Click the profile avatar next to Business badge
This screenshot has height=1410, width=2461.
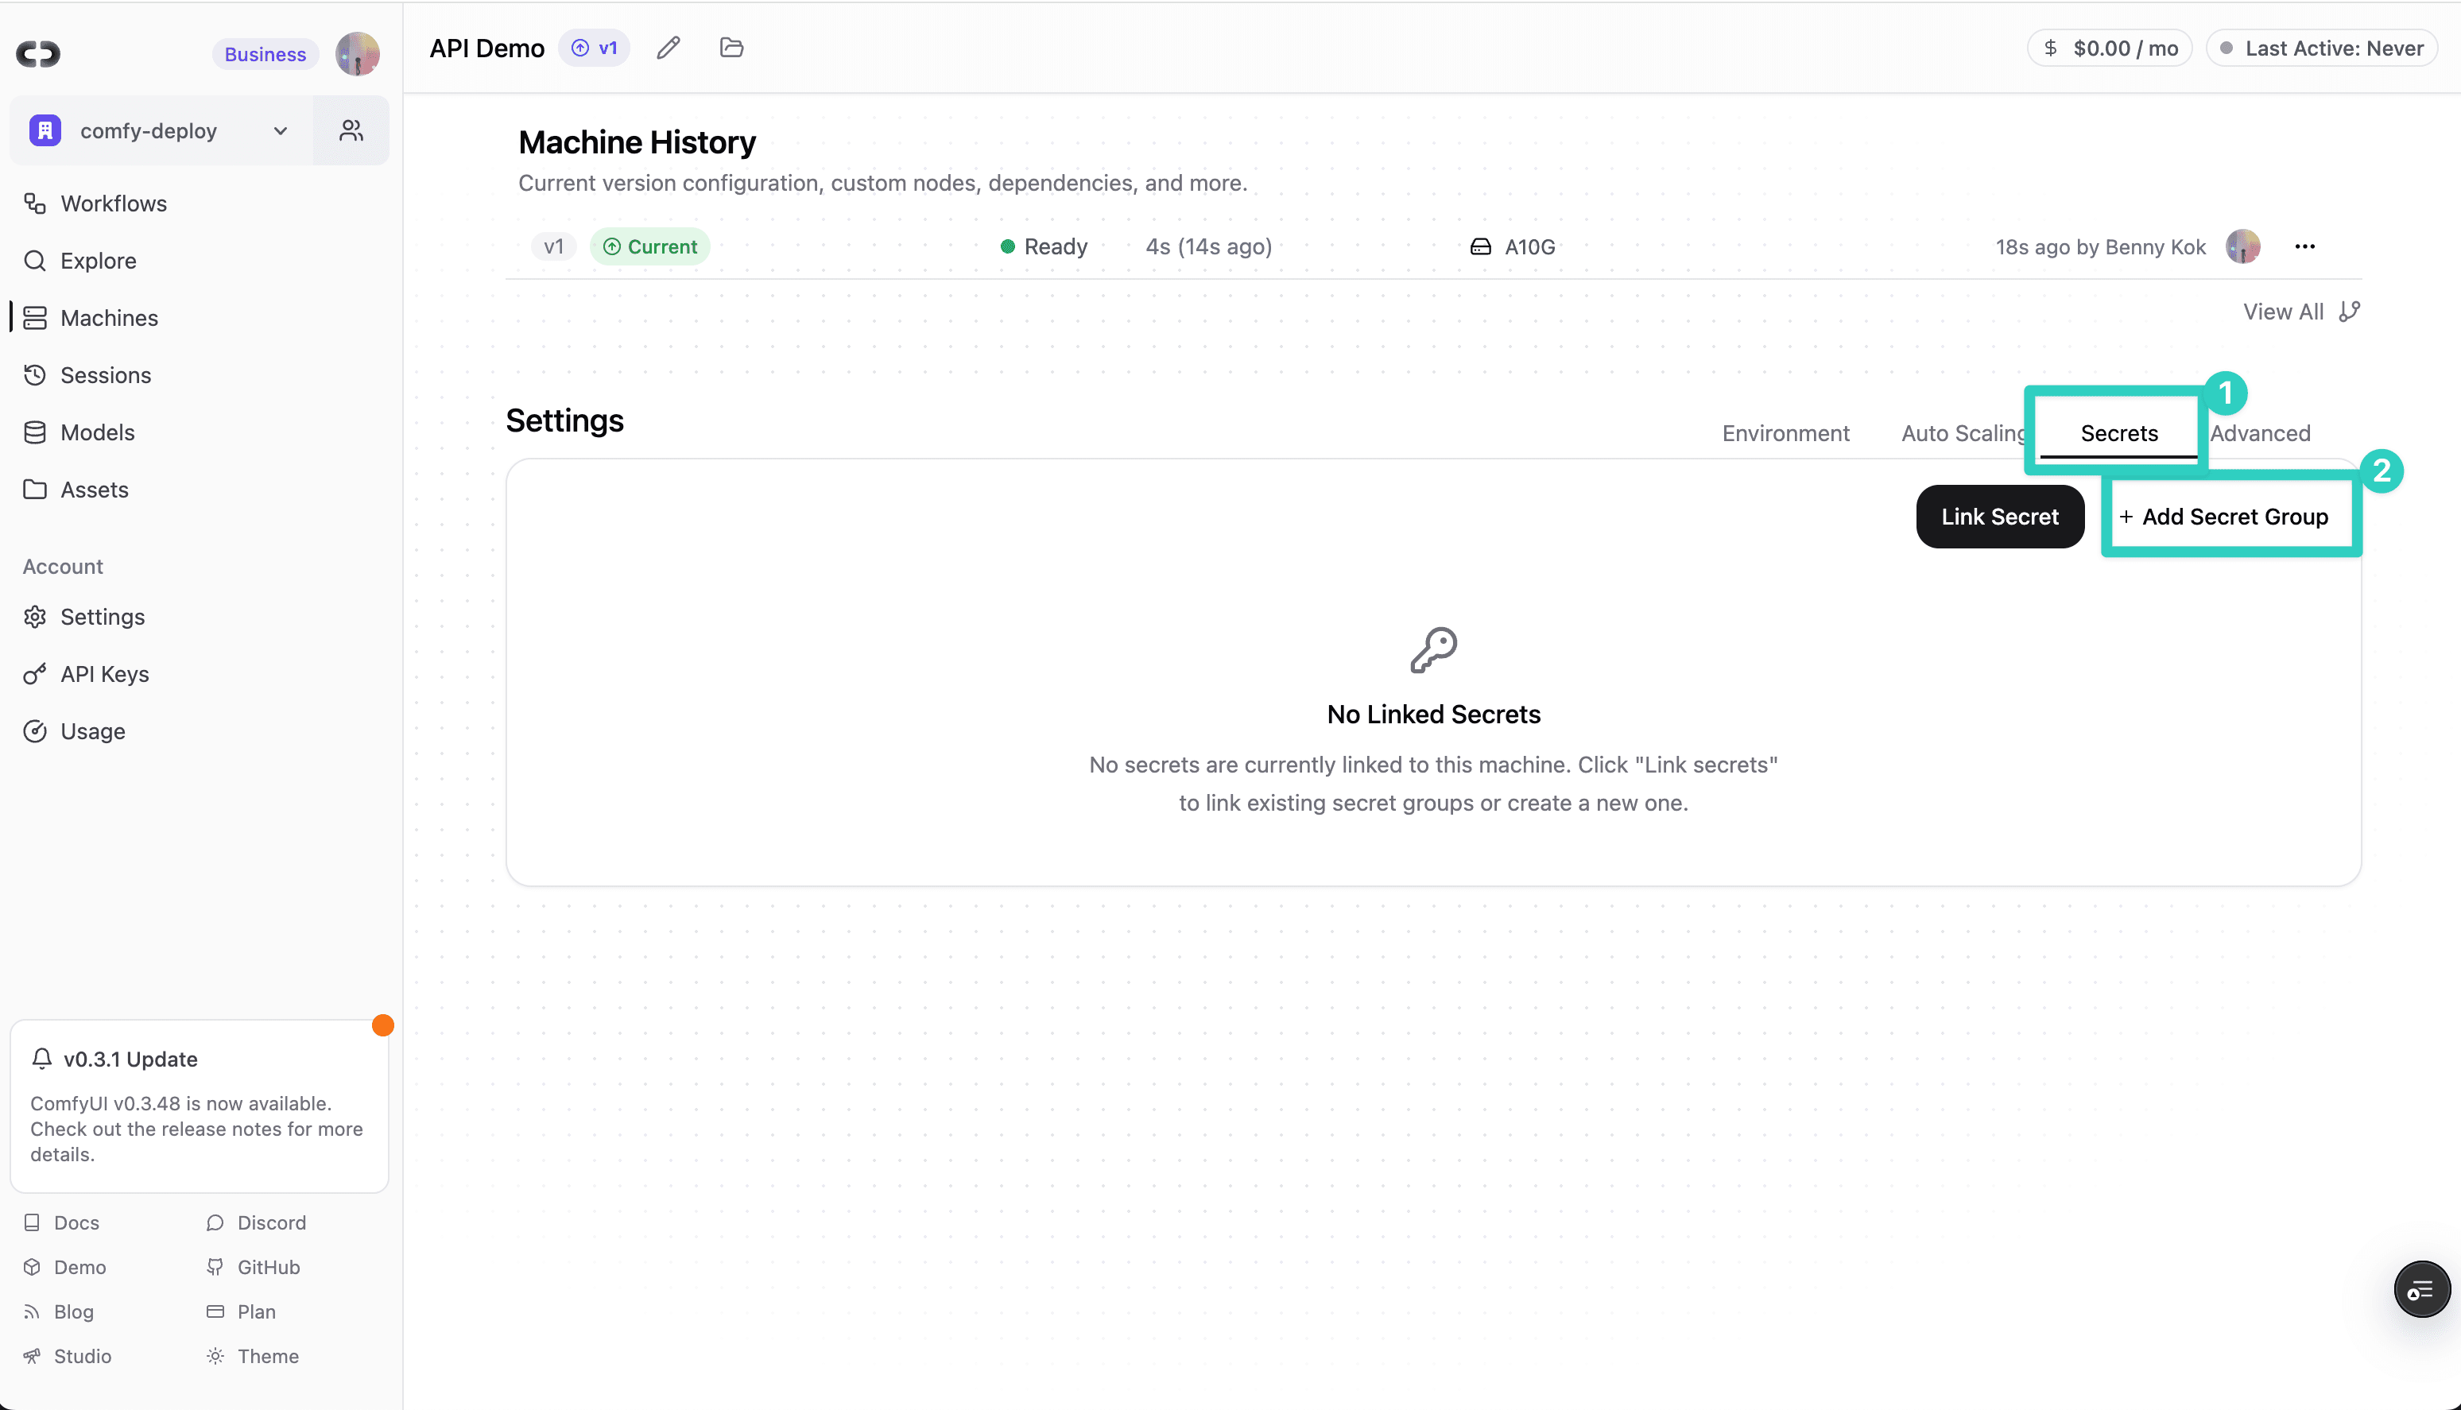[358, 53]
